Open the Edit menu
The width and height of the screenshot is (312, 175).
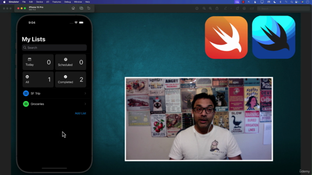pos(31,2)
